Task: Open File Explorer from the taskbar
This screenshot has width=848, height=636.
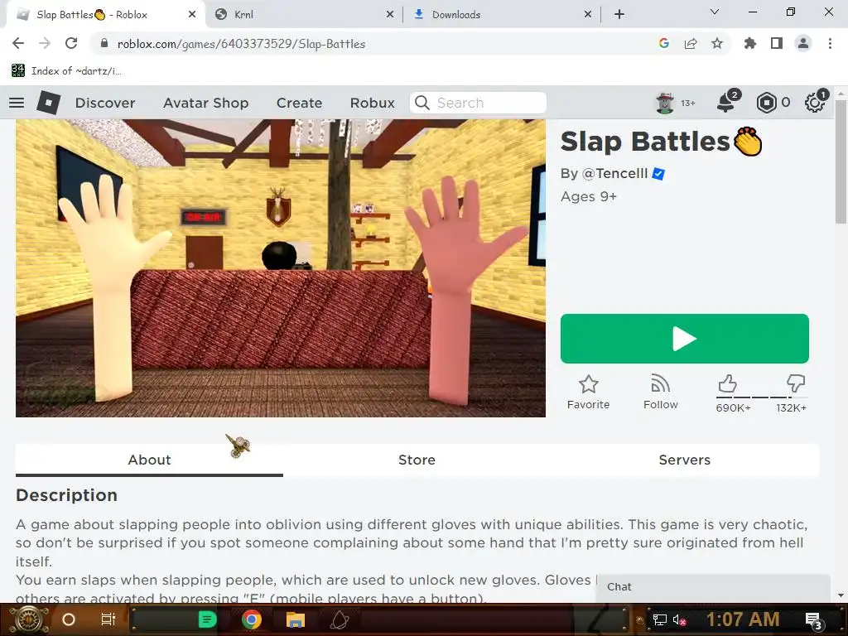Action: click(x=296, y=619)
